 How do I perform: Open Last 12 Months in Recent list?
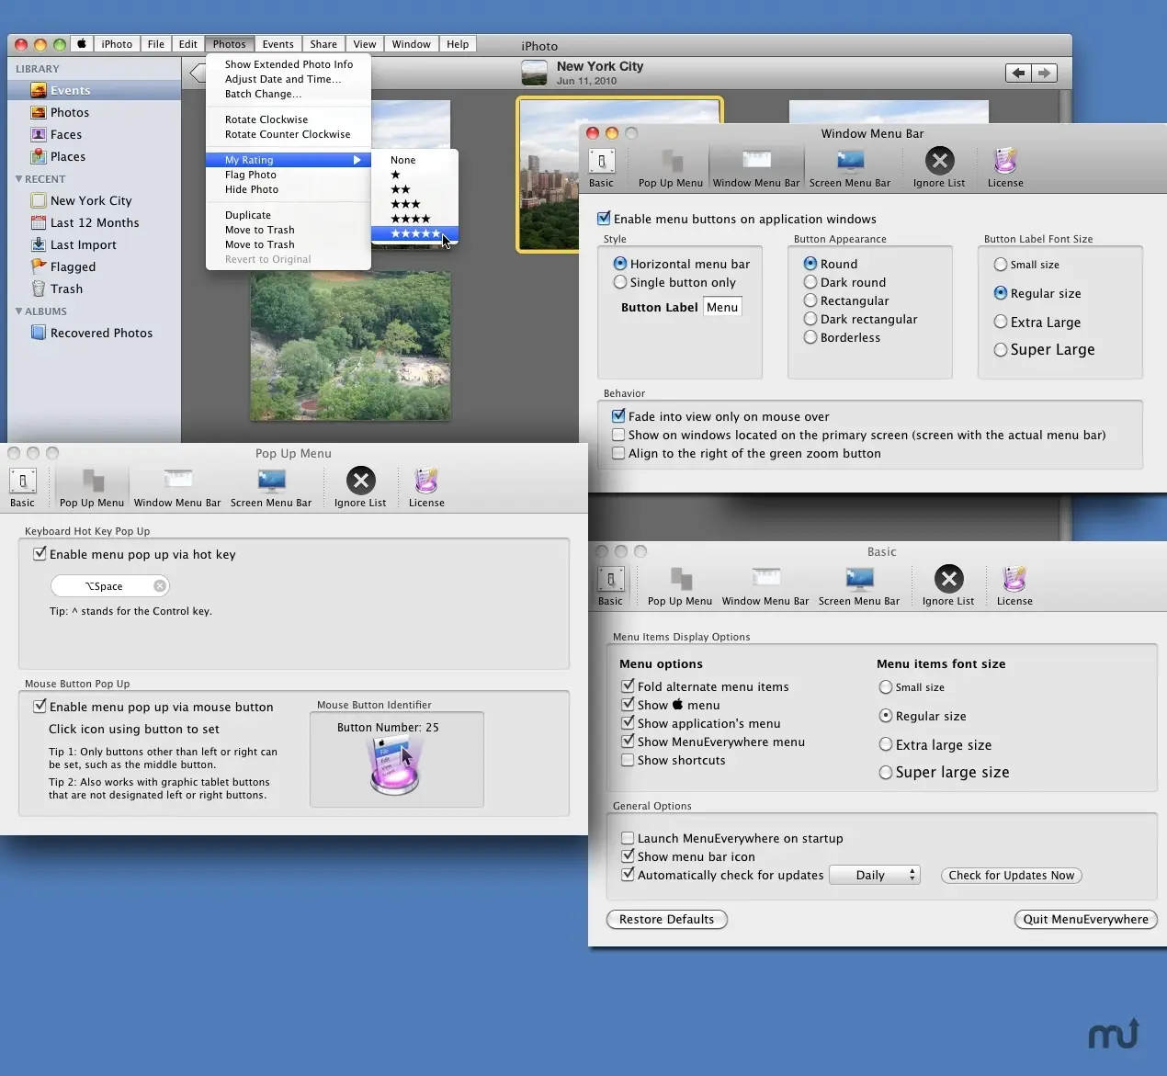click(x=94, y=222)
